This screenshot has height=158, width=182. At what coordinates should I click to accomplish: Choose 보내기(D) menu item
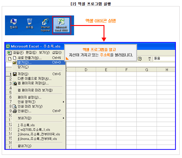click(39, 118)
